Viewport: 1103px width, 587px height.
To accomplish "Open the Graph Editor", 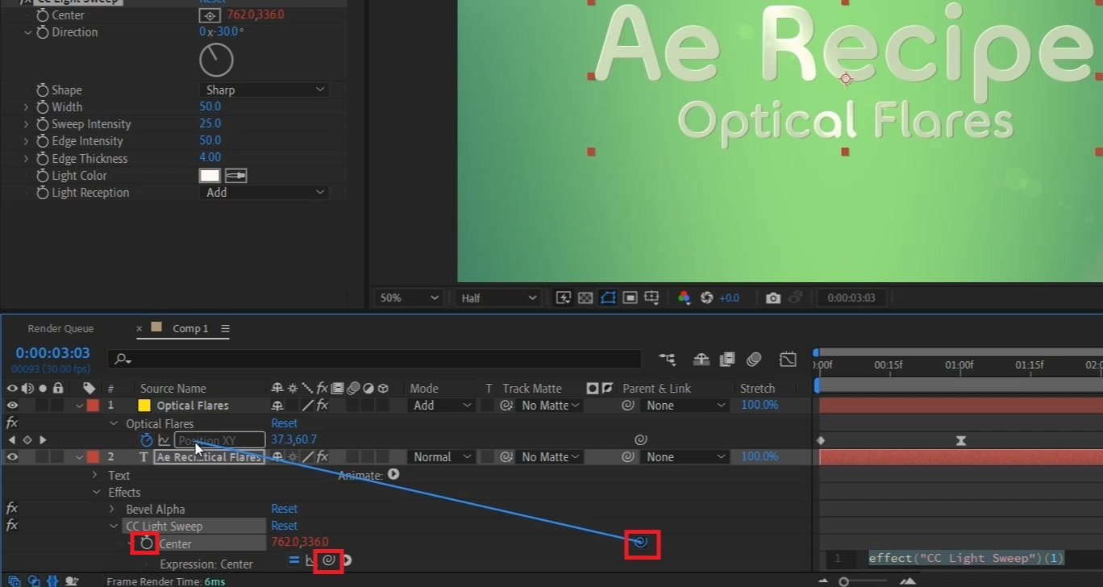I will tap(788, 359).
